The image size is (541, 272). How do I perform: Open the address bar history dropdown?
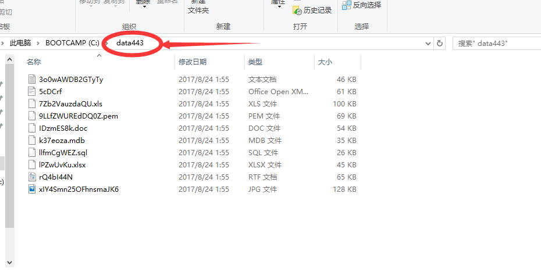point(428,44)
